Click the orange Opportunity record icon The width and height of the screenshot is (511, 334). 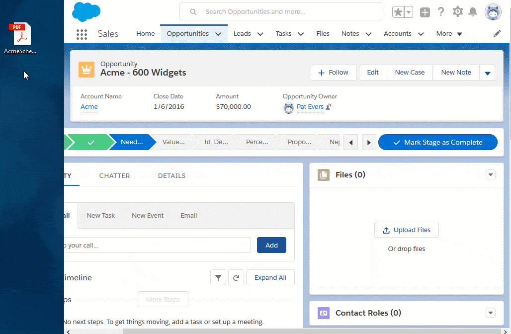coord(86,70)
